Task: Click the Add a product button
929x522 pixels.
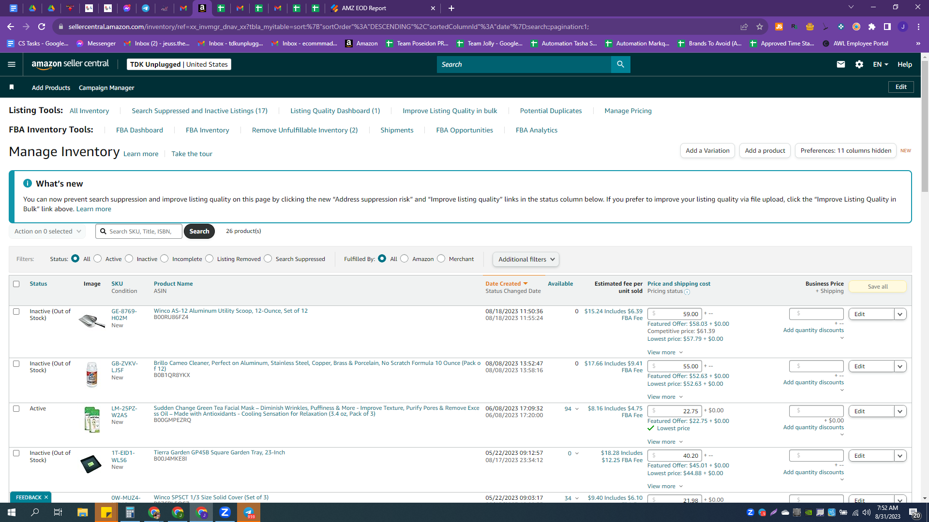Action: (765, 151)
